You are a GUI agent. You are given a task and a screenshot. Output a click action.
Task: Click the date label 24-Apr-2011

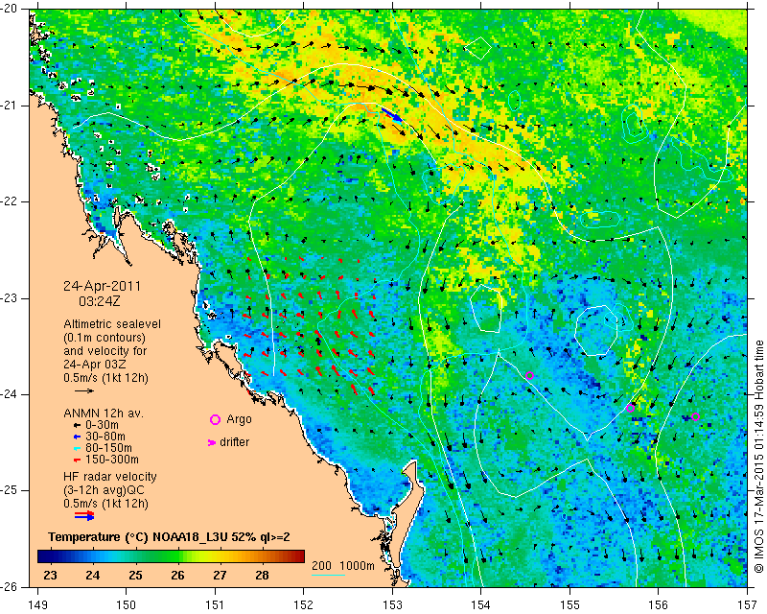[103, 286]
